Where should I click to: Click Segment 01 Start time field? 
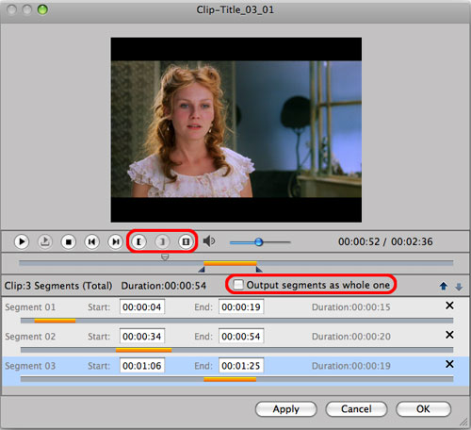142,306
